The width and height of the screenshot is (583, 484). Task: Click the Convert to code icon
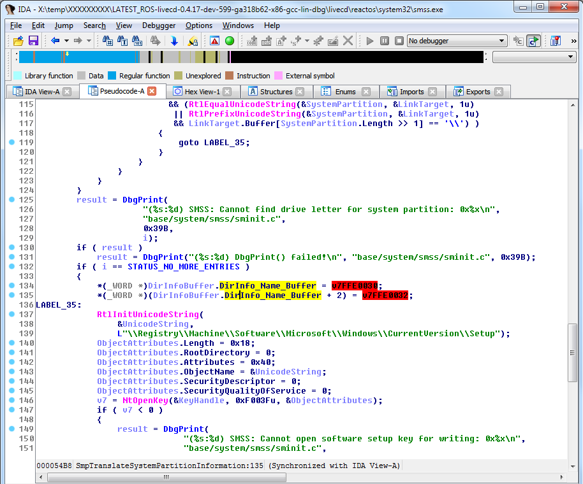[252, 41]
